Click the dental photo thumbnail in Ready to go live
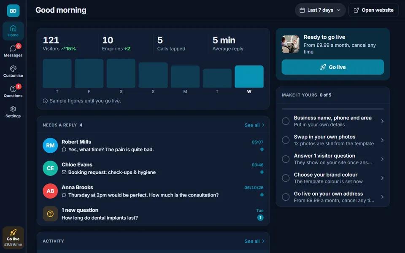 click(x=291, y=44)
